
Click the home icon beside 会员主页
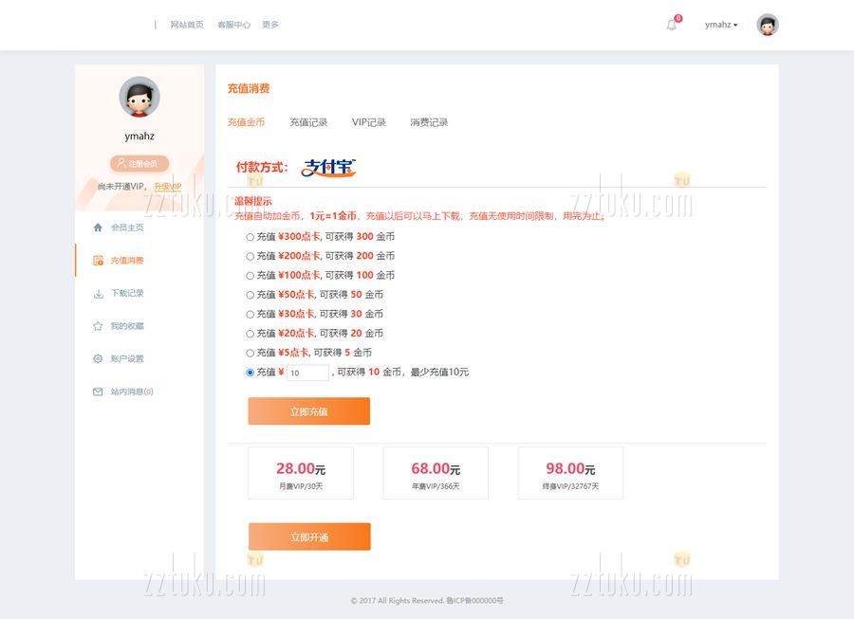98,228
